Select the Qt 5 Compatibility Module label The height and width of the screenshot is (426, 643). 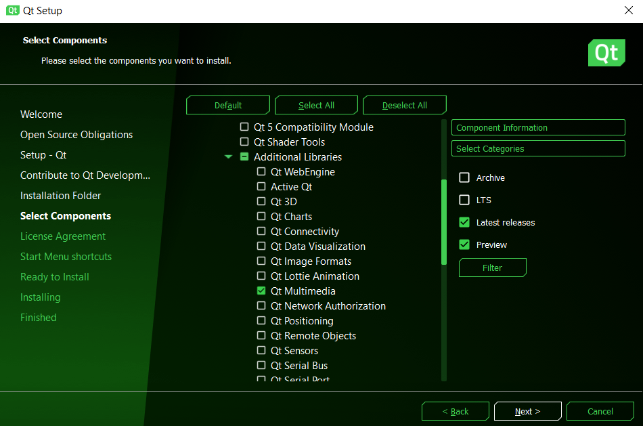coord(313,127)
